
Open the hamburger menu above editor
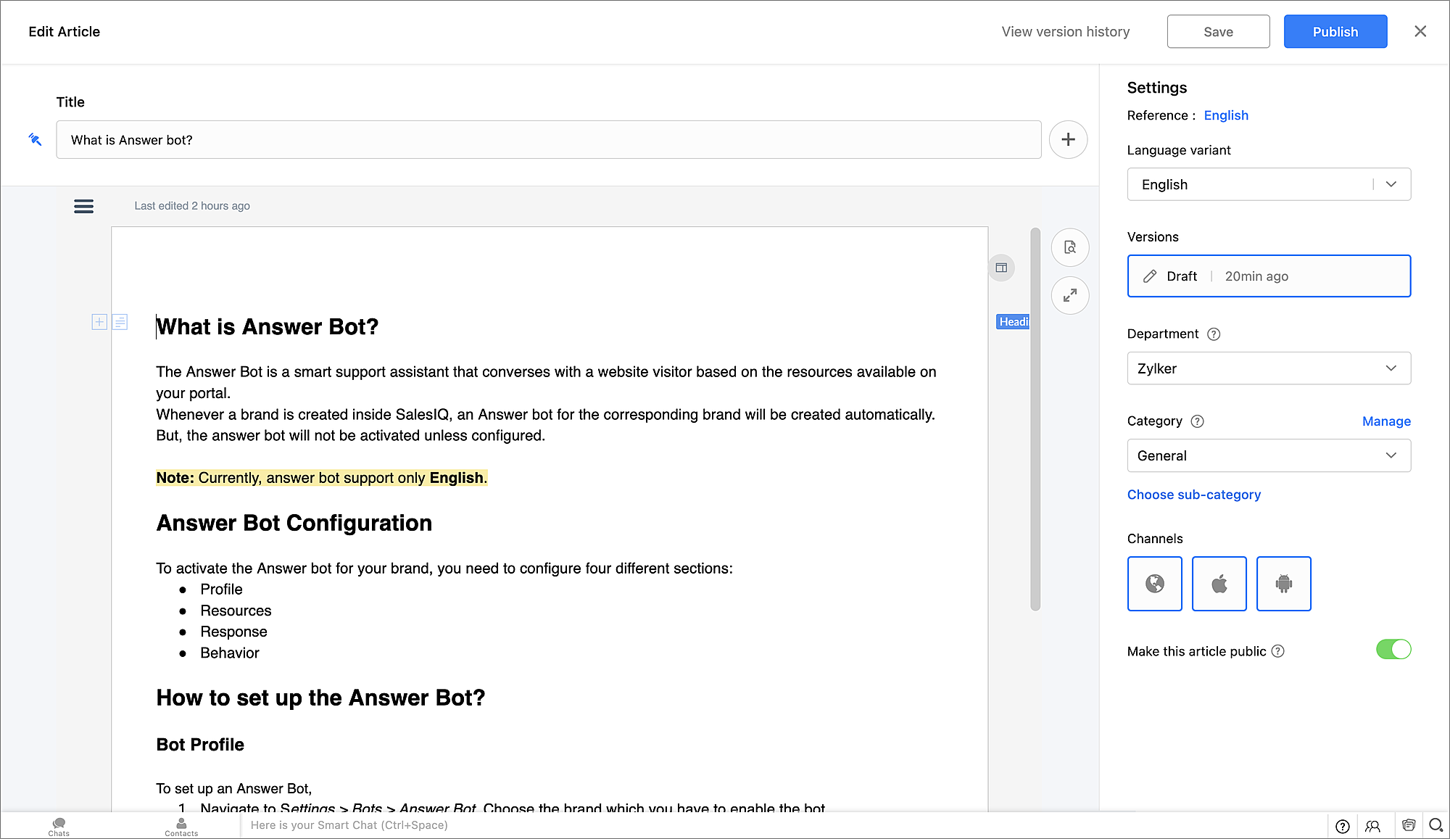point(83,206)
